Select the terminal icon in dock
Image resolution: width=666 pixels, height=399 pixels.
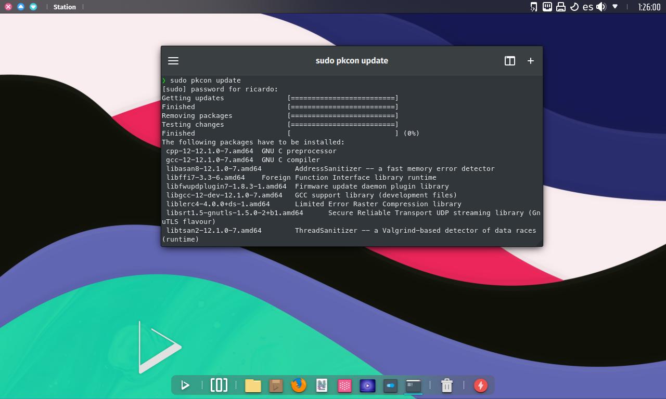tap(413, 385)
